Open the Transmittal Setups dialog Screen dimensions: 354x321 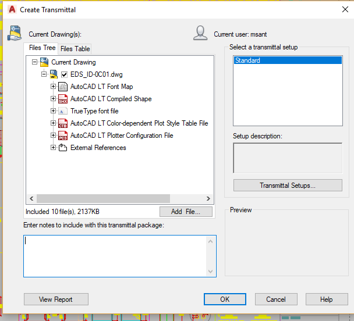[287, 186]
